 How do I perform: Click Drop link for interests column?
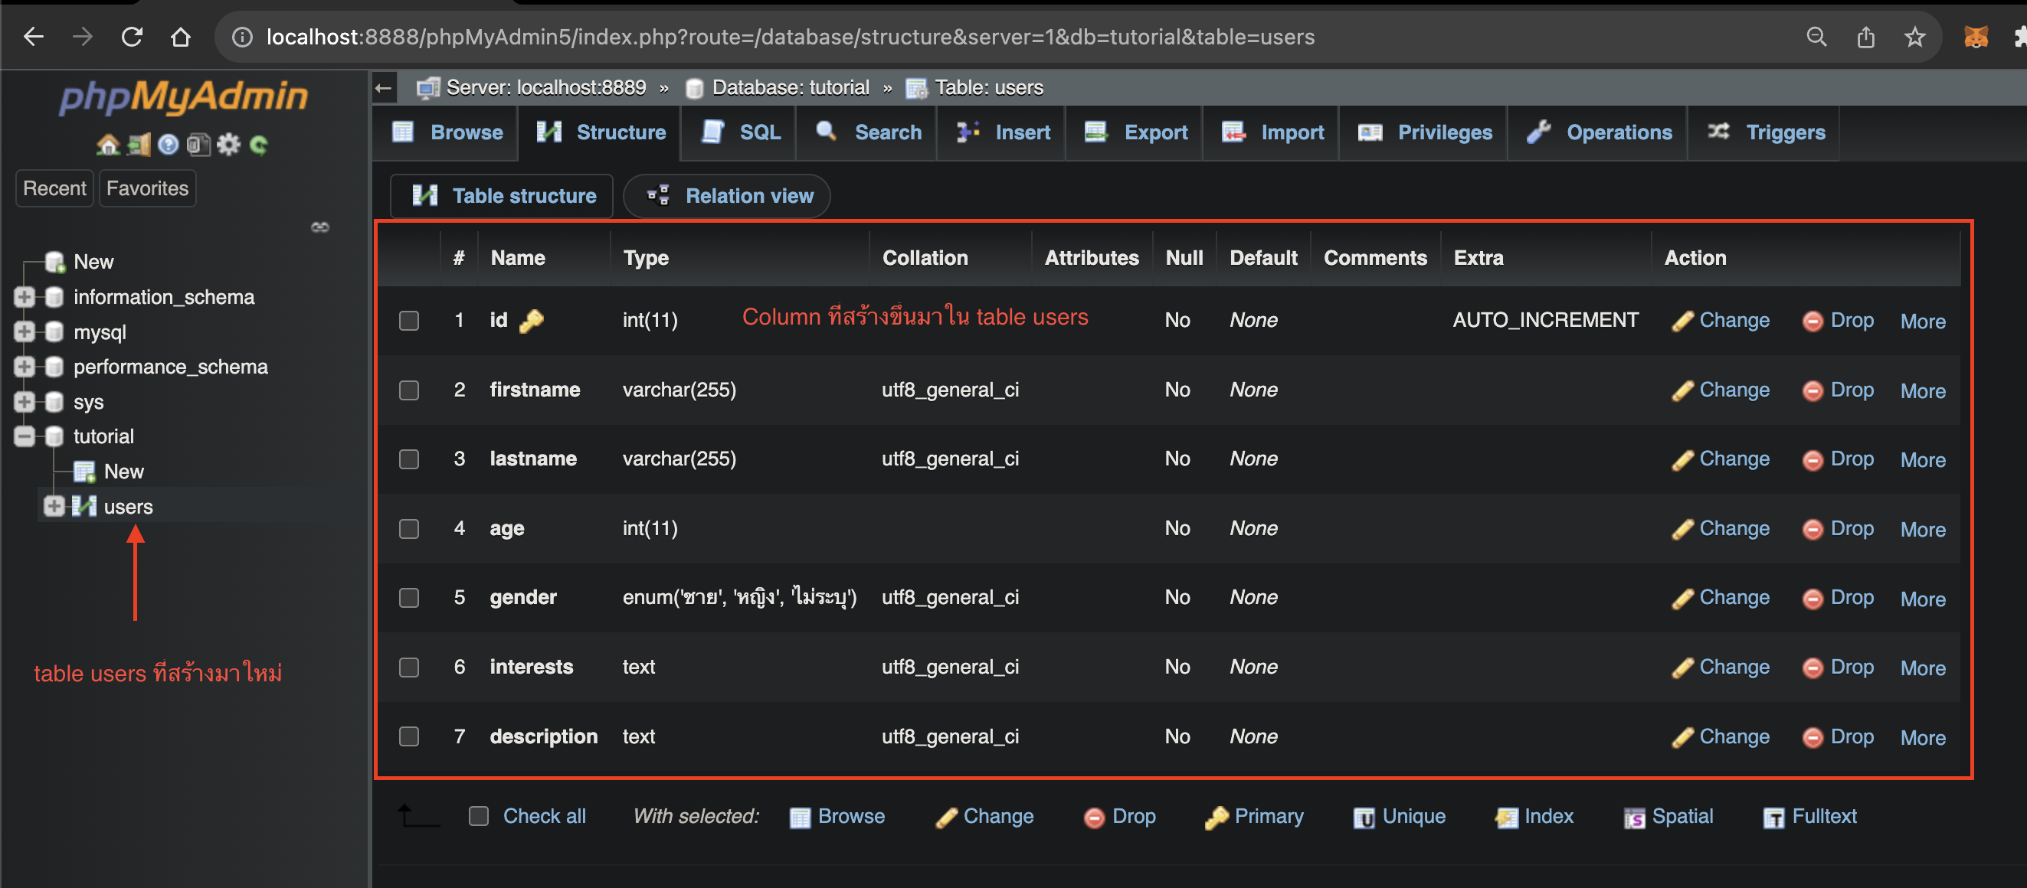coord(1838,667)
